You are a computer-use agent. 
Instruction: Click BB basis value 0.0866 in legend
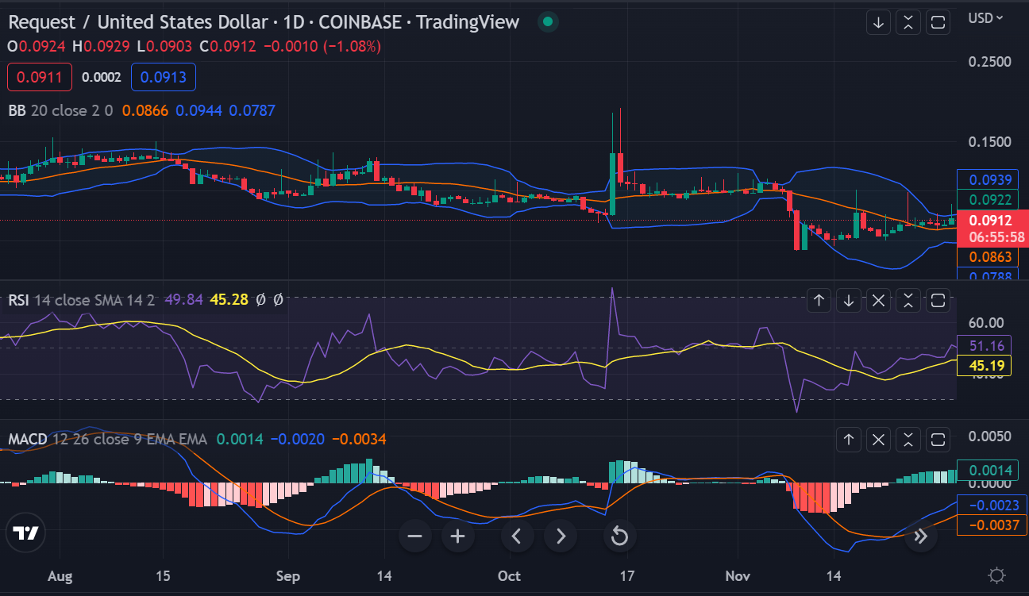click(x=145, y=110)
